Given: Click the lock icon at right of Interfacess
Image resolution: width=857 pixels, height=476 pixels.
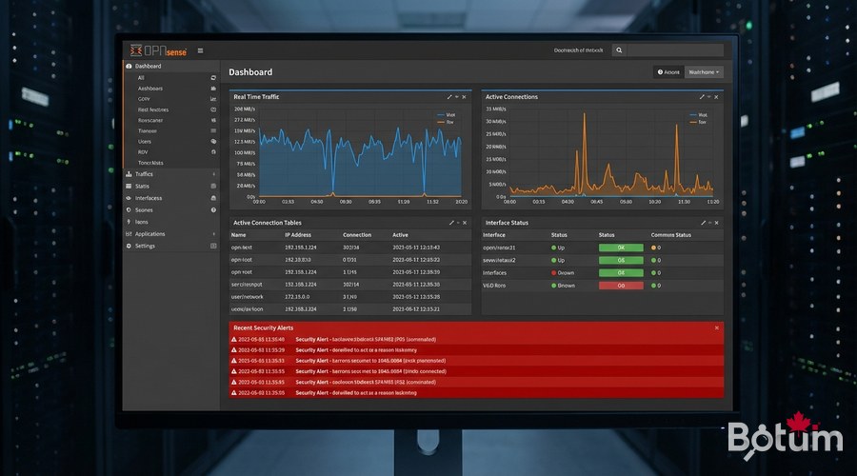Looking at the screenshot, I should point(213,198).
